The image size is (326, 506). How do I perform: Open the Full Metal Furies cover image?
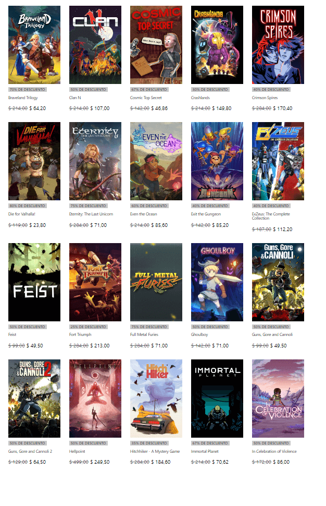pyautogui.click(x=156, y=282)
